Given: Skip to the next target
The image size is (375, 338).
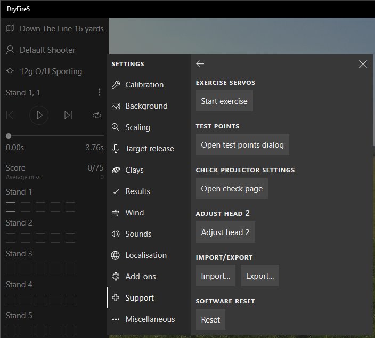Looking at the screenshot, I should click(x=68, y=115).
